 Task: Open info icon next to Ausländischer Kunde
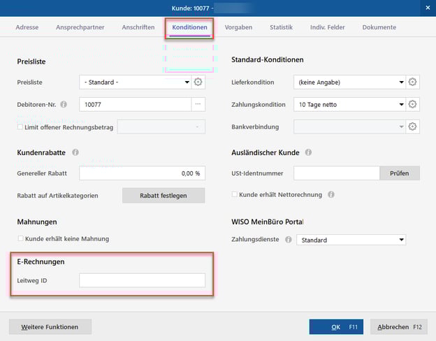tap(308, 152)
